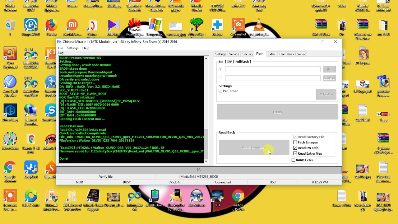Image resolution: width=398 pixels, height=224 pixels.
Task: Open the InfinityBox CM2QLM icon
Action: coord(31,58)
